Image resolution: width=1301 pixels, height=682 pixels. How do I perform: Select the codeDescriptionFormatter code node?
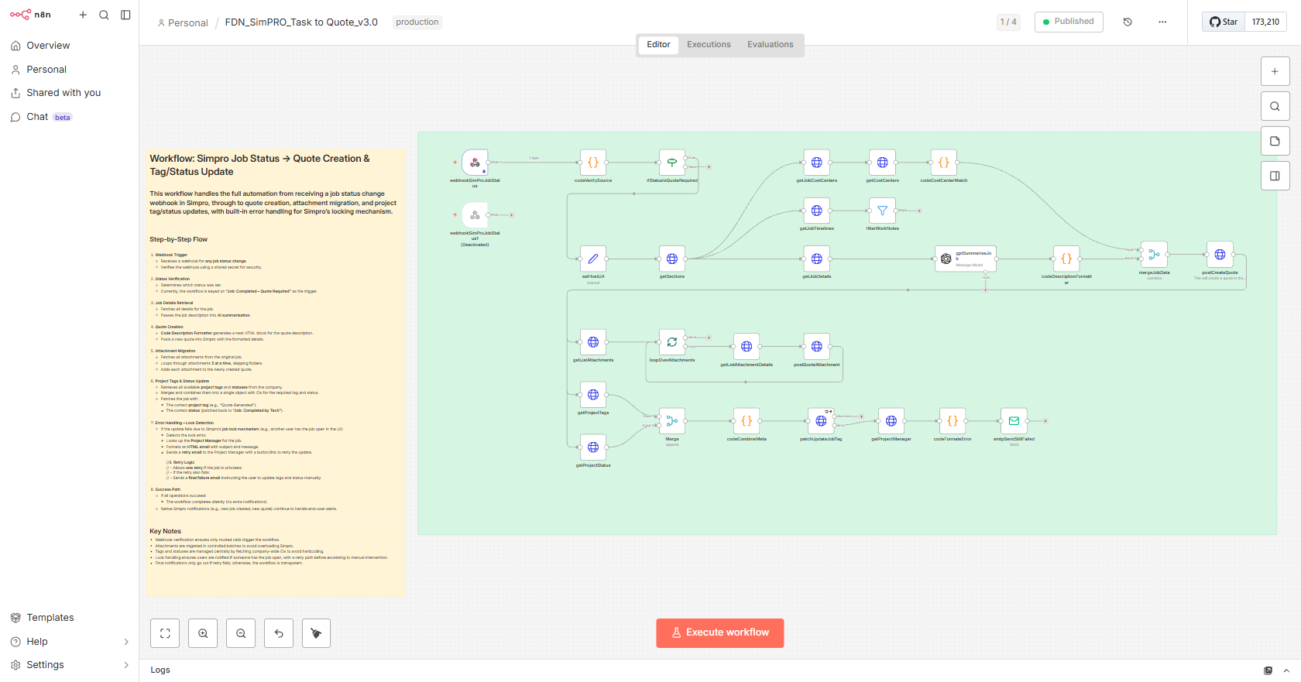[x=1066, y=259]
